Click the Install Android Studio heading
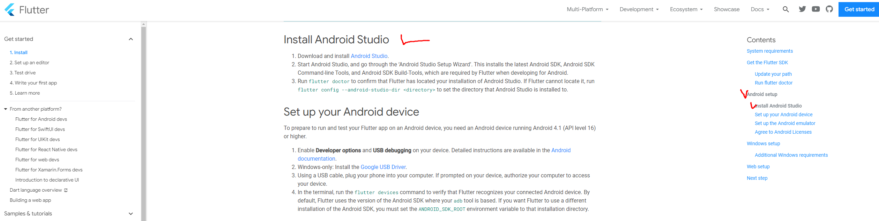Image resolution: width=879 pixels, height=221 pixels. coord(336,40)
